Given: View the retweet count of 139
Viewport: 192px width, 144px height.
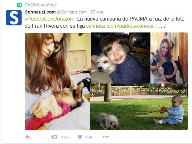Looking at the screenshot, I should [64, 137].
